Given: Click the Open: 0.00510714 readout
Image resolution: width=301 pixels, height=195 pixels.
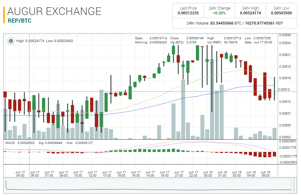Looking at the screenshot, I should coord(151,38).
